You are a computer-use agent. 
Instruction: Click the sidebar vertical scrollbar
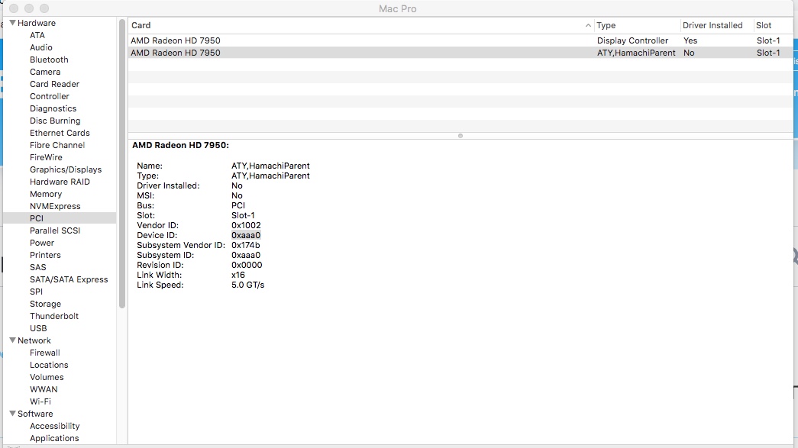point(121,164)
